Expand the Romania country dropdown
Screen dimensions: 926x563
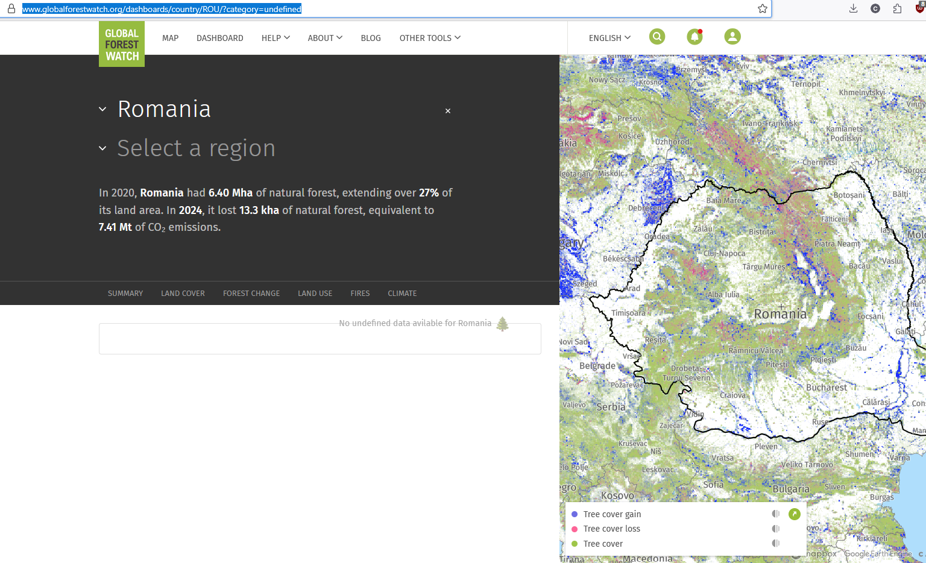[x=102, y=109]
